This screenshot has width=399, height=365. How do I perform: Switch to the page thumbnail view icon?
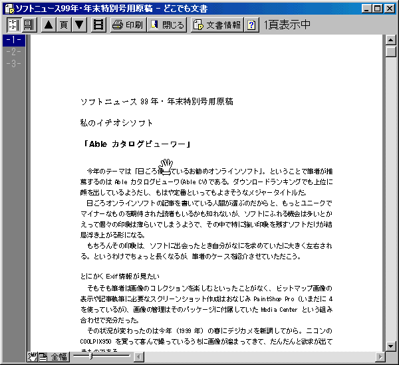point(29,25)
